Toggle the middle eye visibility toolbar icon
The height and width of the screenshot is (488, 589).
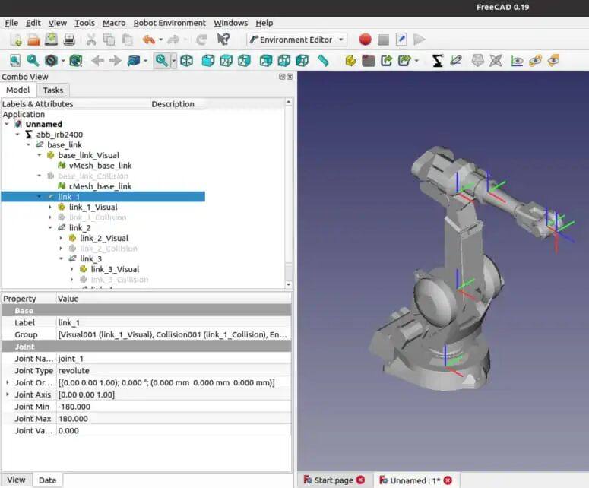click(535, 60)
